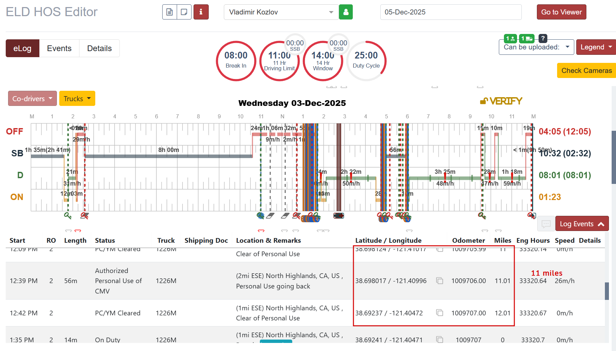This screenshot has width=616, height=351.
Task: Click the document report icon button
Action: click(x=170, y=12)
